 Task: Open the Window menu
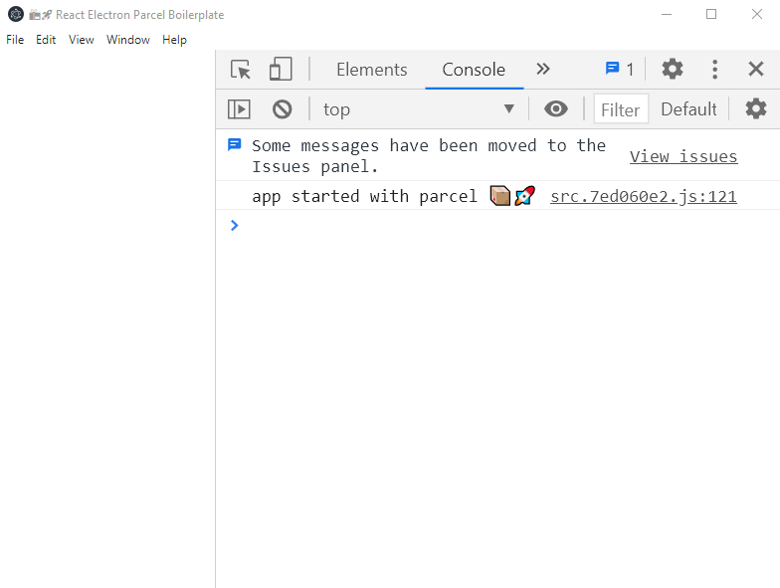point(128,40)
